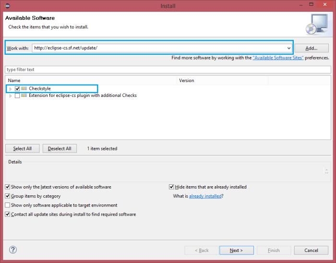336x263 pixels.
Task: Toggle Group items by category checkbox
Action: pyautogui.click(x=8, y=196)
